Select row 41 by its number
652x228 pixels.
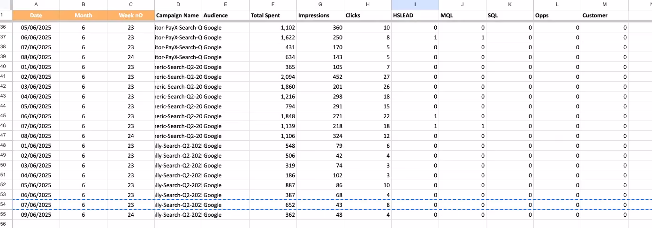point(6,77)
